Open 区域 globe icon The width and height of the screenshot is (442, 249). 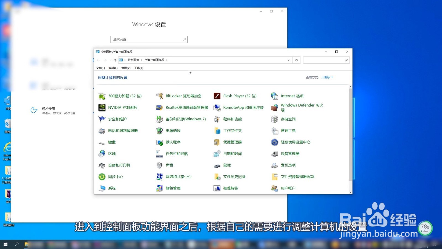(102, 154)
